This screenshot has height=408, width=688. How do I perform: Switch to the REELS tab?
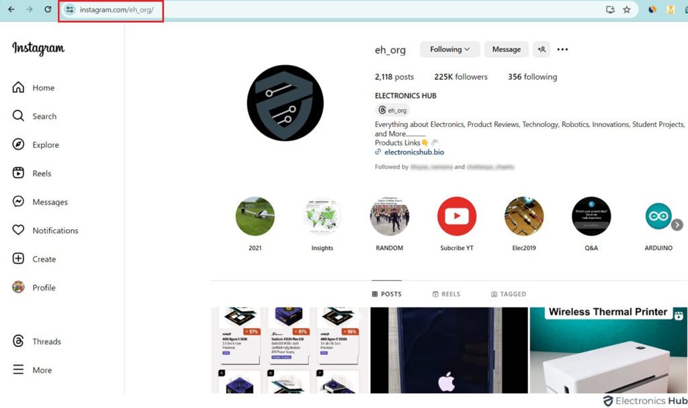coord(446,294)
